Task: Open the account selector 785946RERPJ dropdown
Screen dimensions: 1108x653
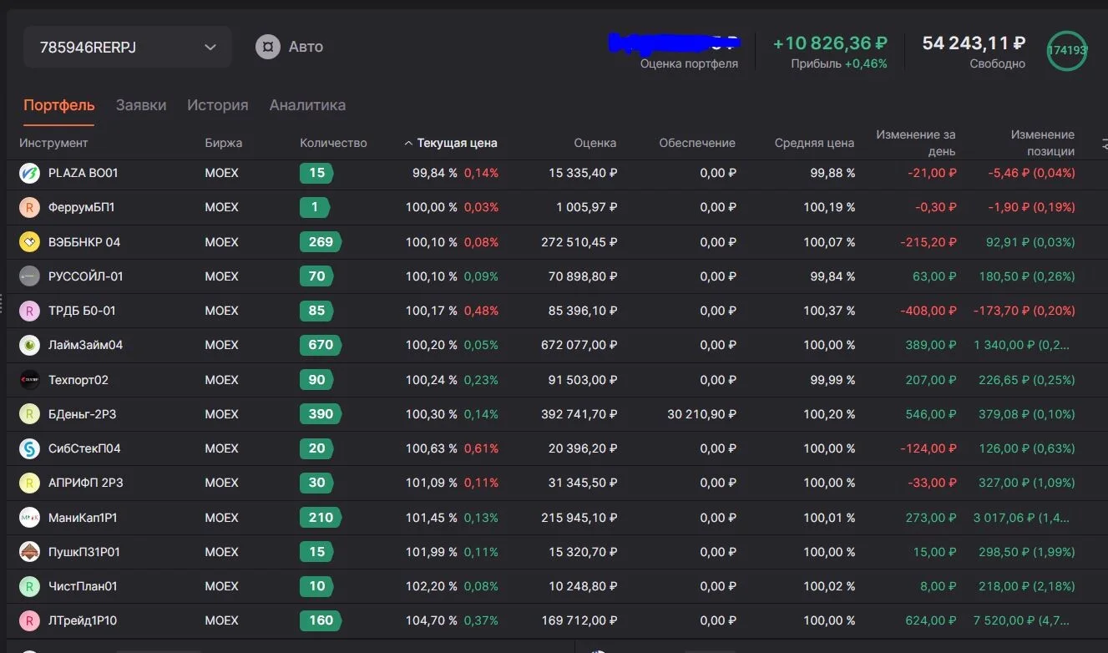Action: (127, 47)
